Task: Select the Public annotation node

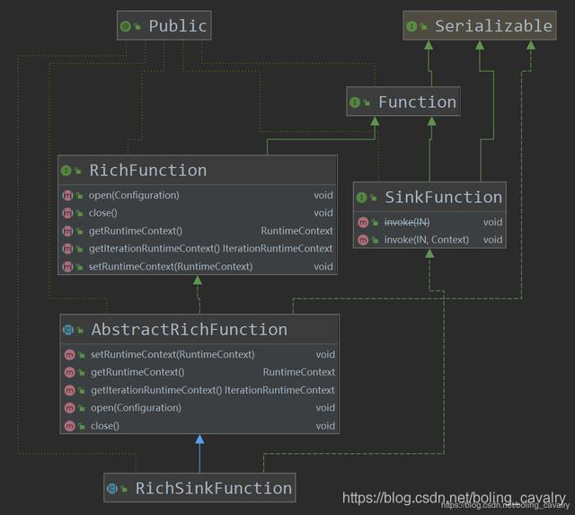Action: point(164,25)
